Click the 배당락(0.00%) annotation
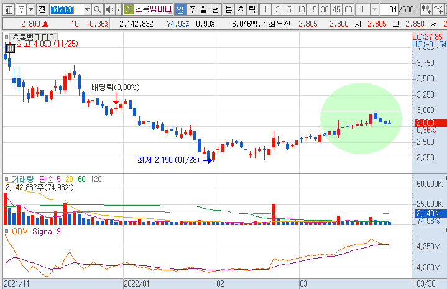Viewport: 447px width, 289px height. pos(116,87)
